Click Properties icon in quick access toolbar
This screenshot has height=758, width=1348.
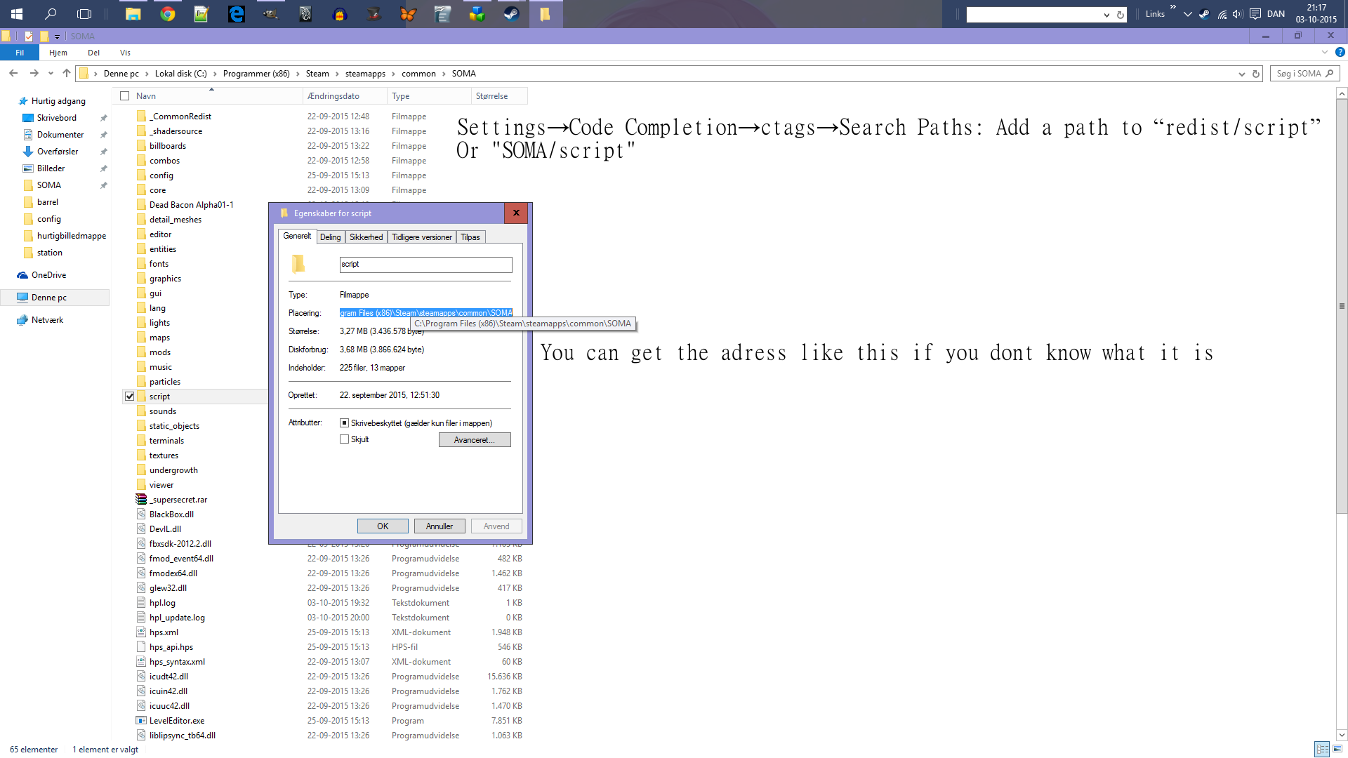(29, 36)
